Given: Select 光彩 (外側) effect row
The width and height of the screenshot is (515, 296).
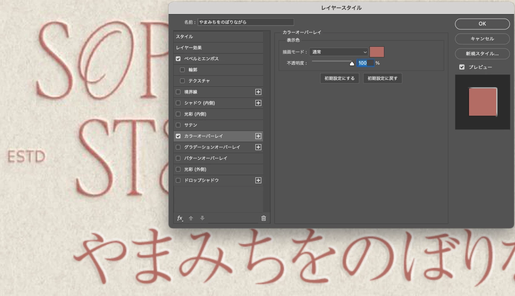Looking at the screenshot, I should click(218, 169).
